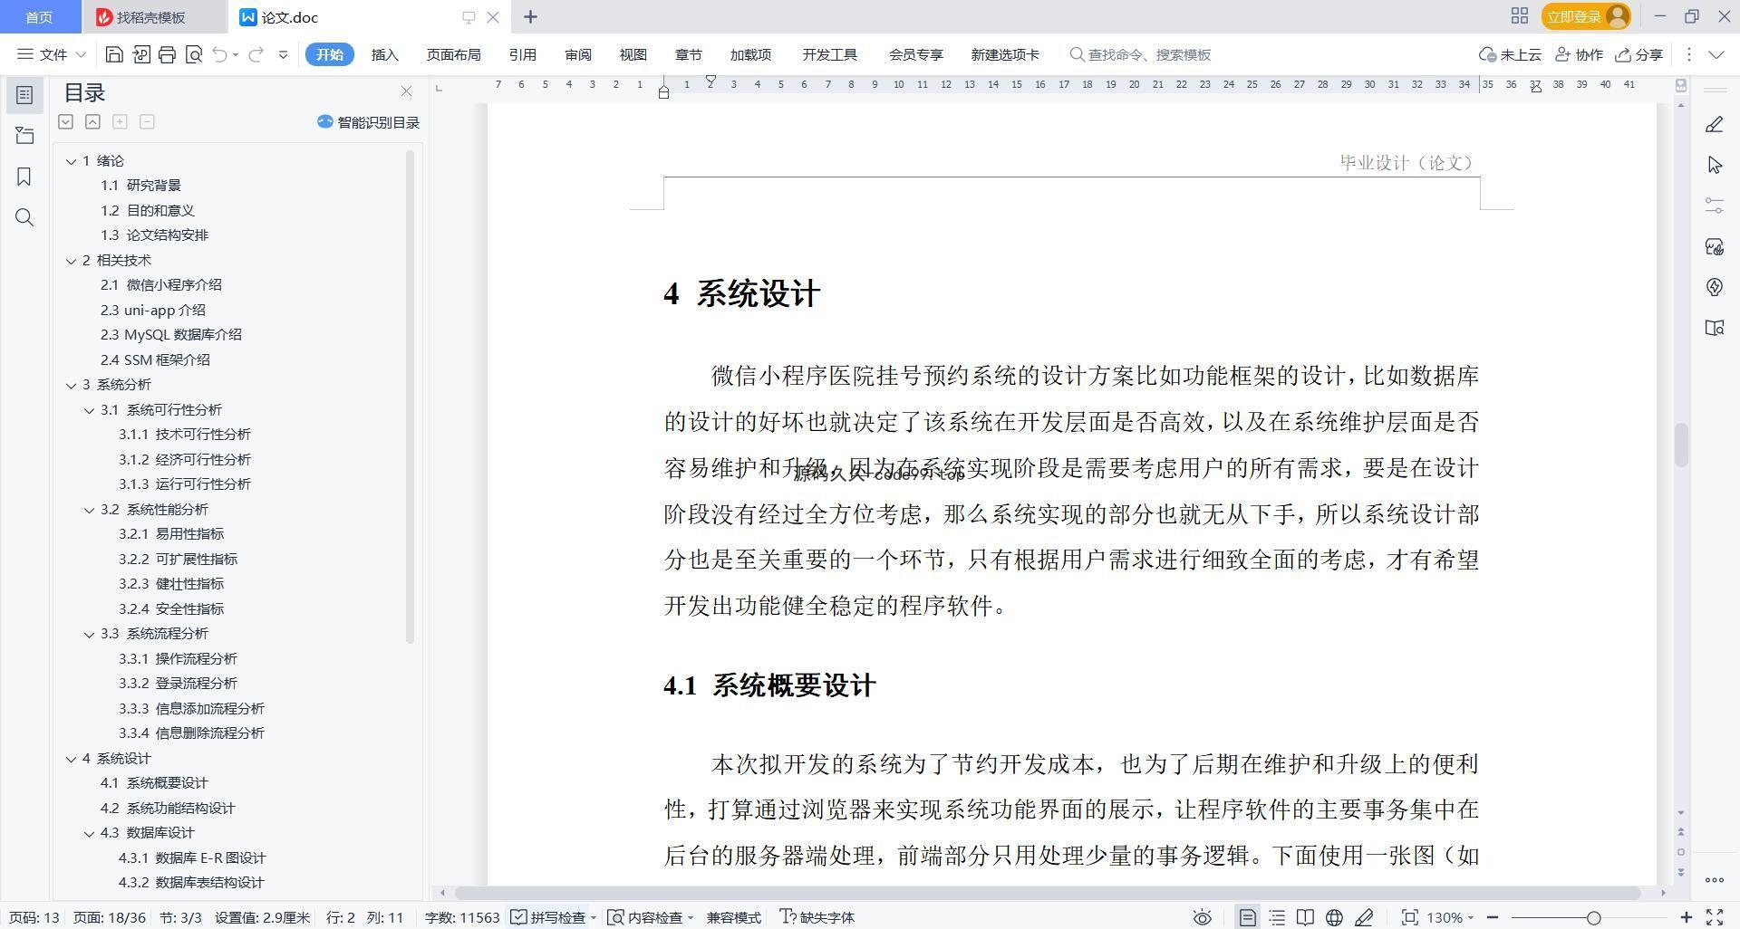Click the Save icon in quick toolbar
The height and width of the screenshot is (929, 1740).
(114, 54)
